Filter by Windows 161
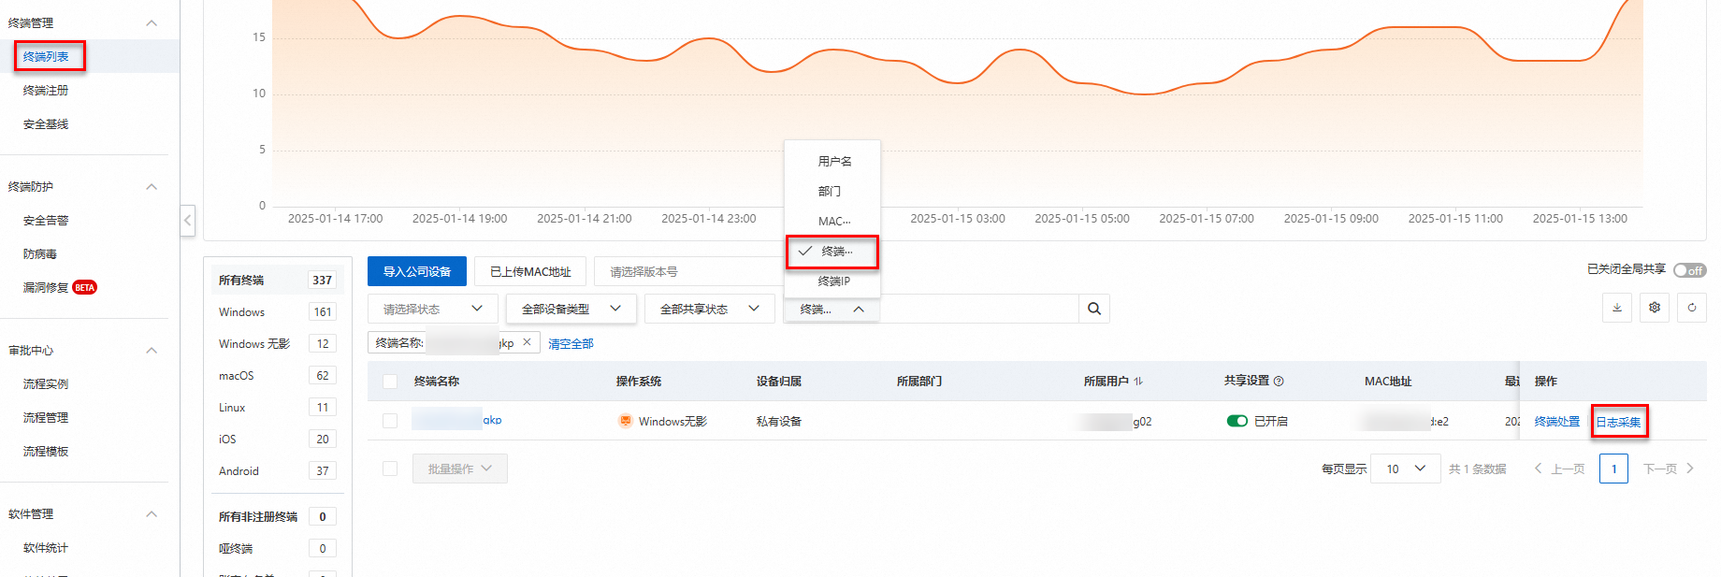 tap(277, 311)
